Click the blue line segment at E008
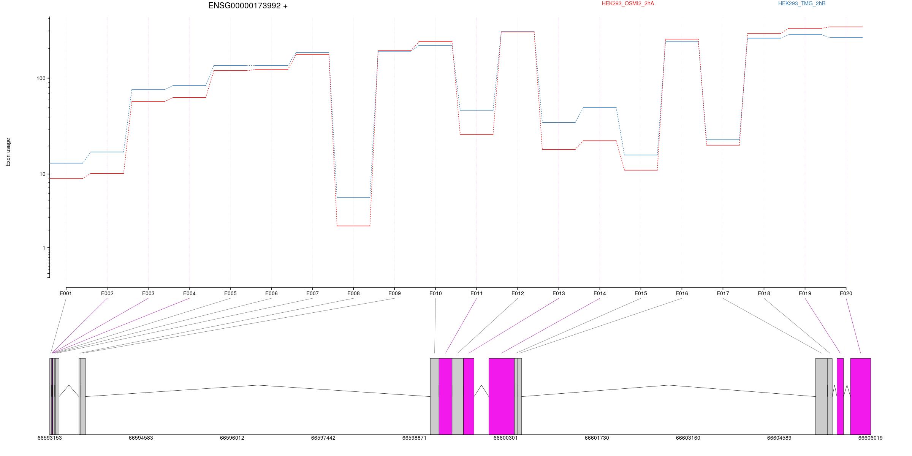Image resolution: width=912 pixels, height=456 pixels. [353, 198]
